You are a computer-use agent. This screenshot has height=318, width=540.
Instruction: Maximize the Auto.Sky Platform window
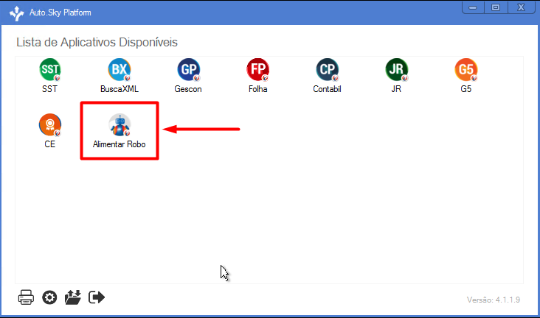(496, 7)
